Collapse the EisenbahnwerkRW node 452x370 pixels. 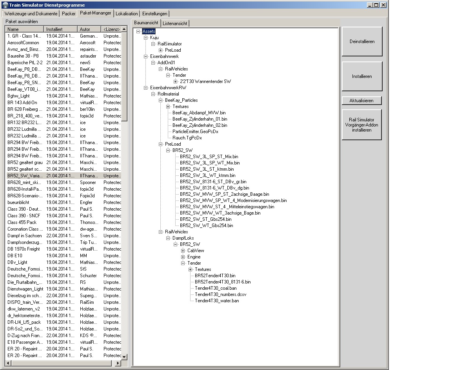pos(145,88)
